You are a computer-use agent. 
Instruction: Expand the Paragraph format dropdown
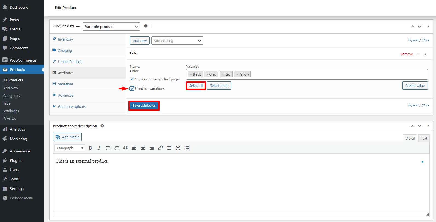click(70, 148)
